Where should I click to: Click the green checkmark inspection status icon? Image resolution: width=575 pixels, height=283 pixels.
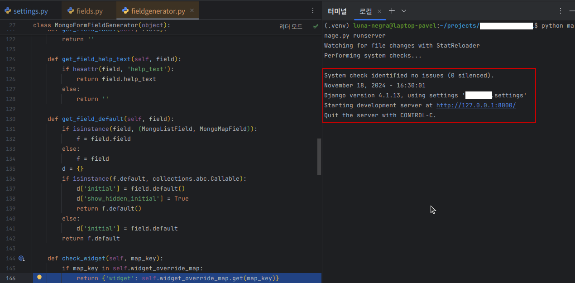(x=315, y=27)
